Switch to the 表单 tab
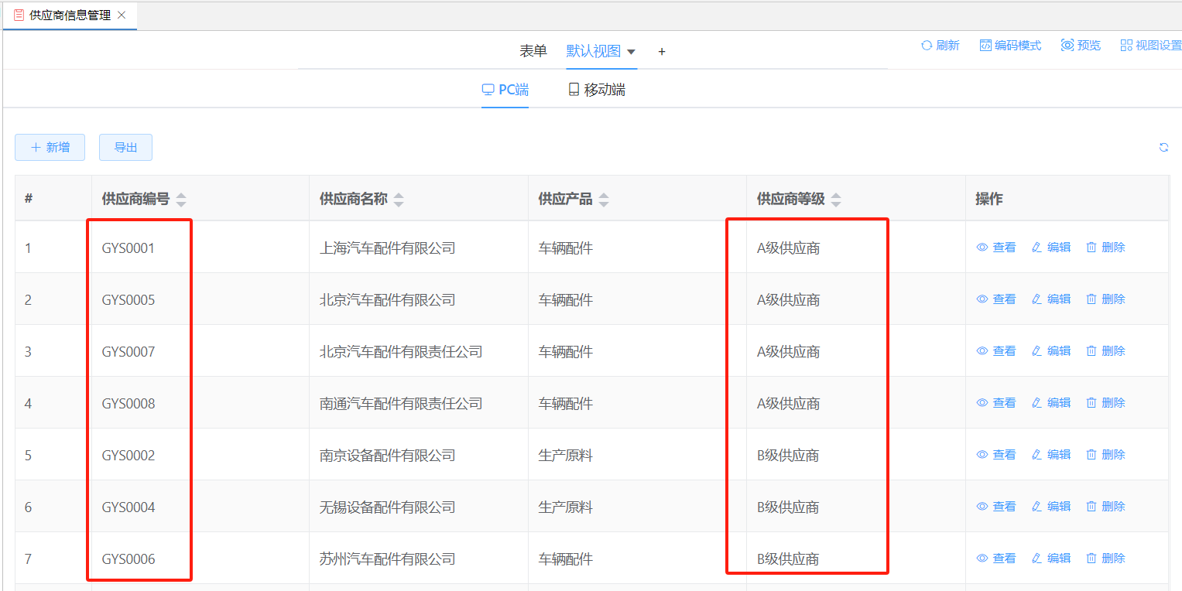The image size is (1182, 591). click(x=533, y=51)
